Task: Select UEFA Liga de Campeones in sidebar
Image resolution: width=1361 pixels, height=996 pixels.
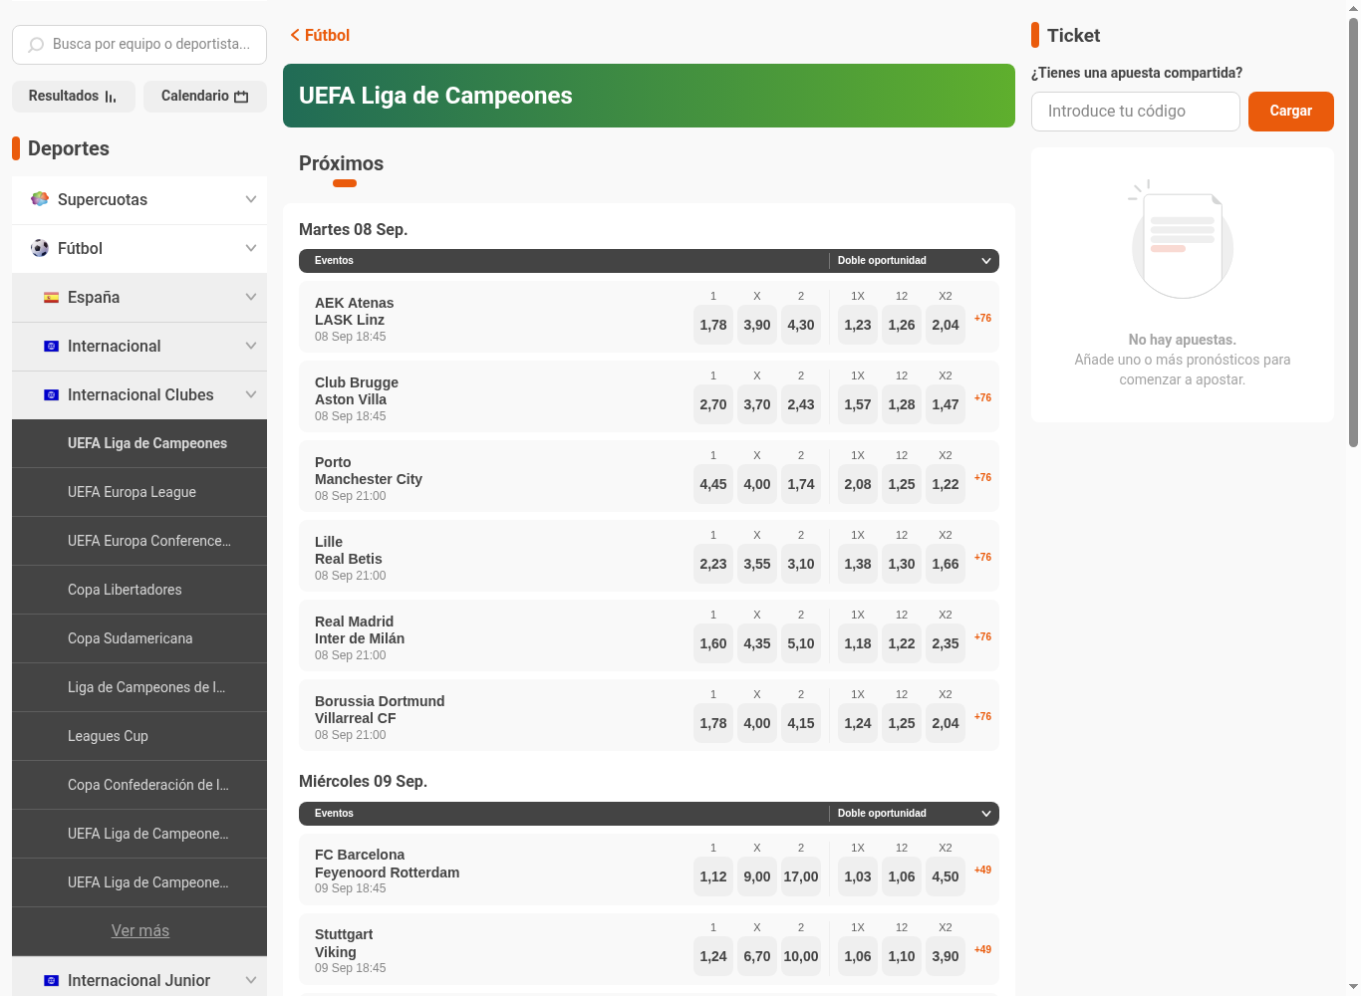Action: 139,443
